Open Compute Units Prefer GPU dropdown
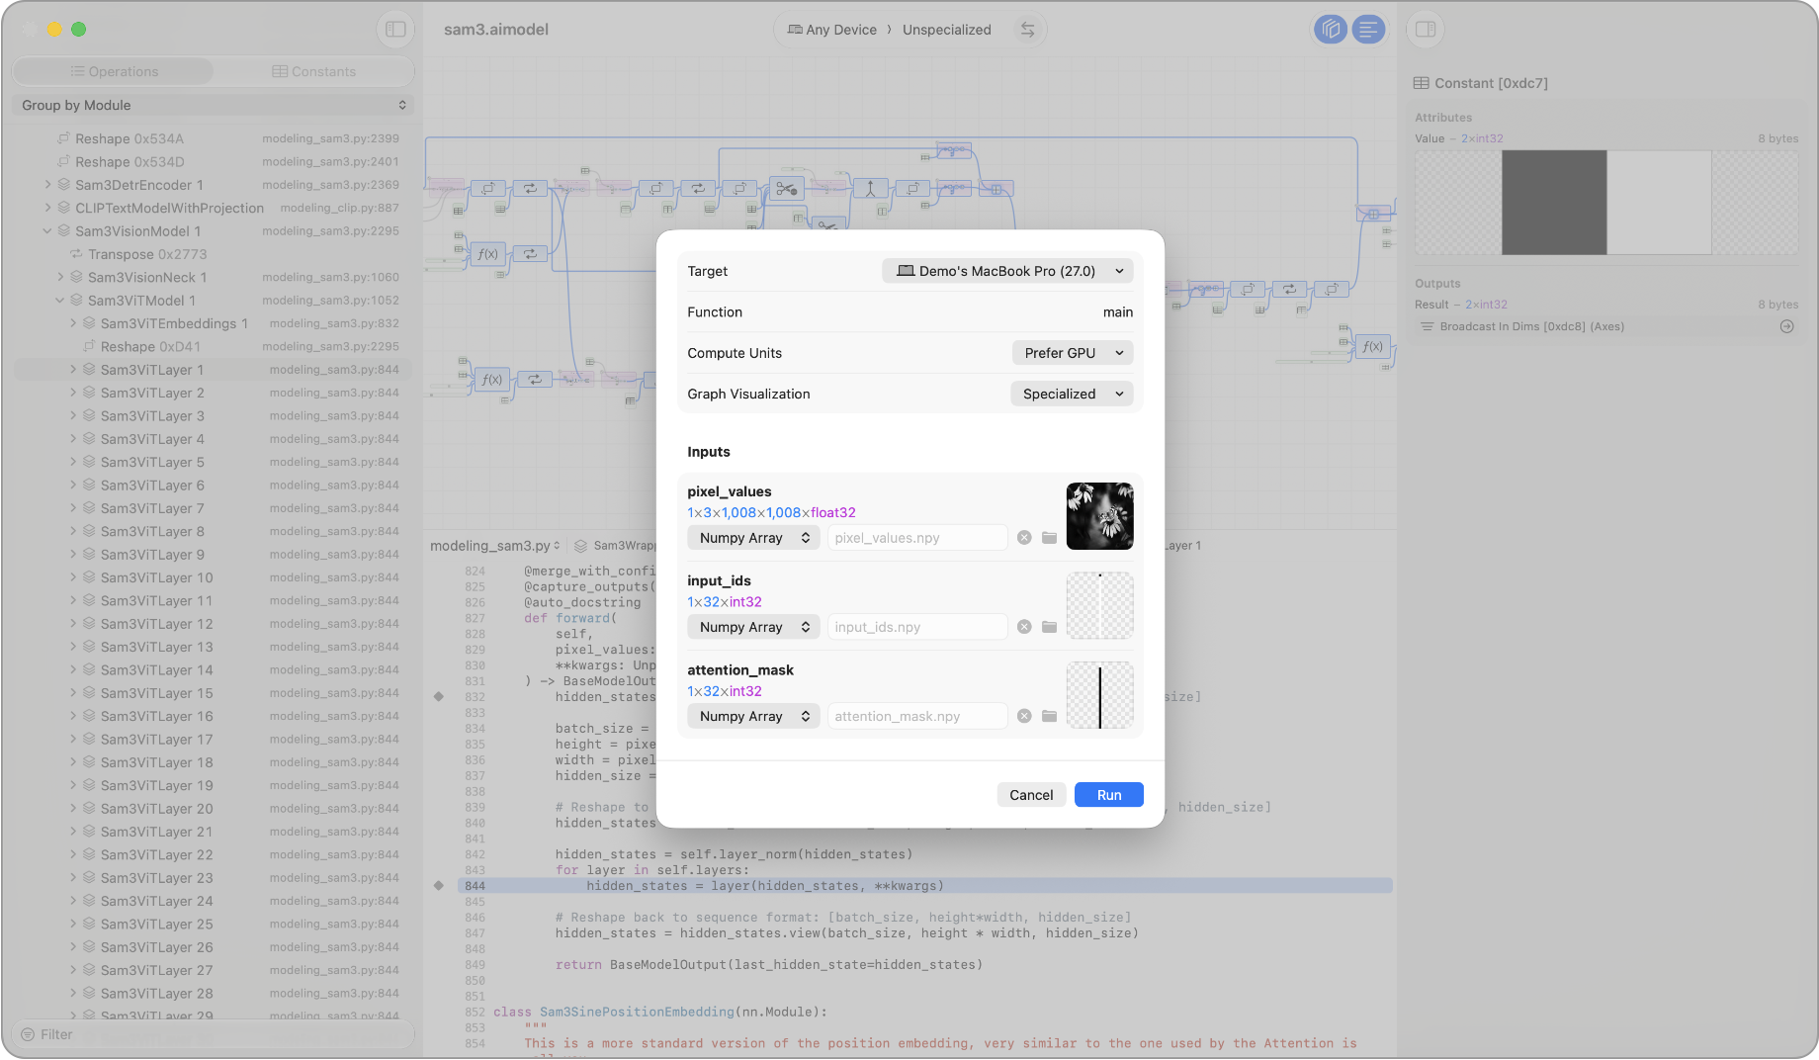Viewport: 1819px width, 1060px height. pyautogui.click(x=1073, y=353)
